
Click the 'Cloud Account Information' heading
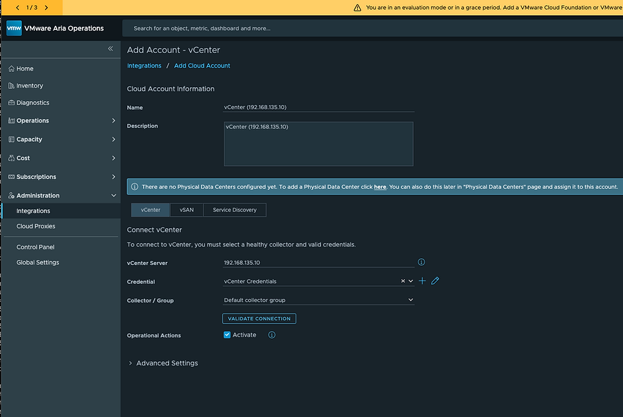coord(171,89)
